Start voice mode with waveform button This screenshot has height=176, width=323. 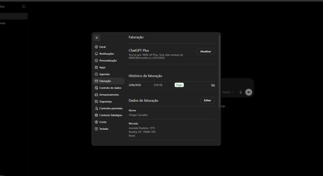point(249,92)
